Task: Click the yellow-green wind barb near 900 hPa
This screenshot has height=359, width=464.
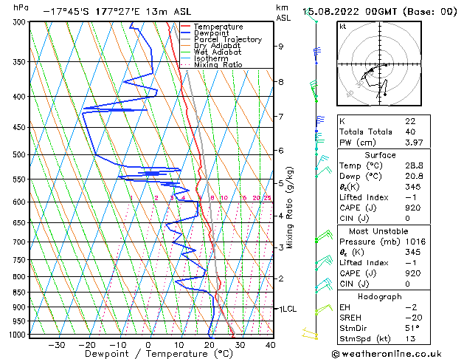Action: click(x=324, y=310)
